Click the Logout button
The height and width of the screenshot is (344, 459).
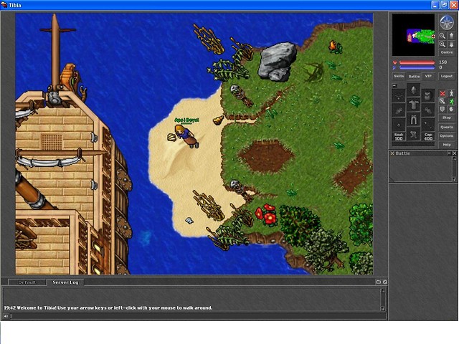(446, 76)
